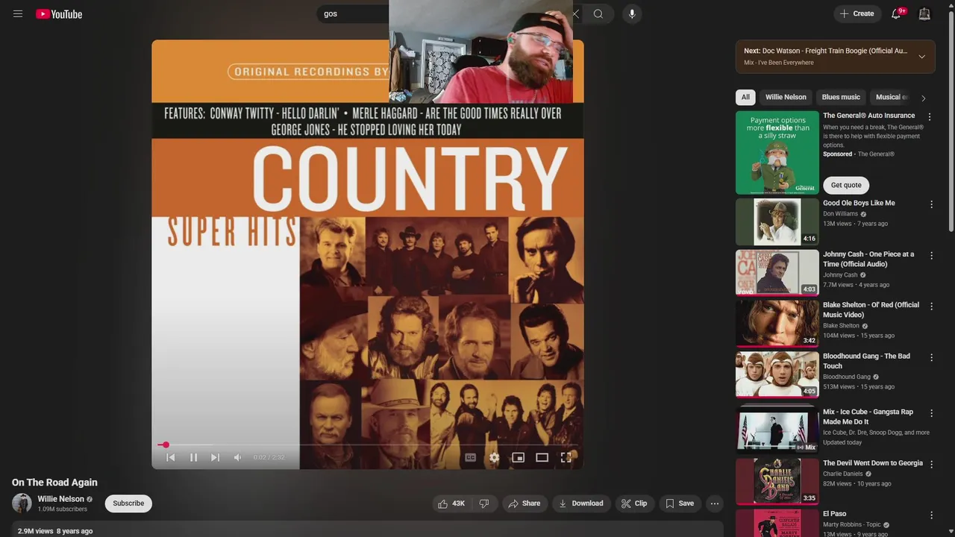Screen dimensions: 955x537
Task: Download the video
Action: tap(581, 503)
